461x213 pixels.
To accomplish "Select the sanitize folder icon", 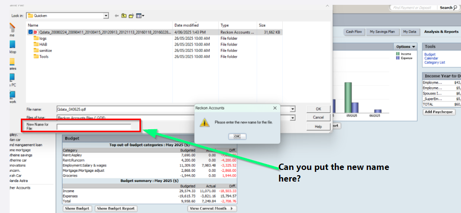I will pos(36,50).
